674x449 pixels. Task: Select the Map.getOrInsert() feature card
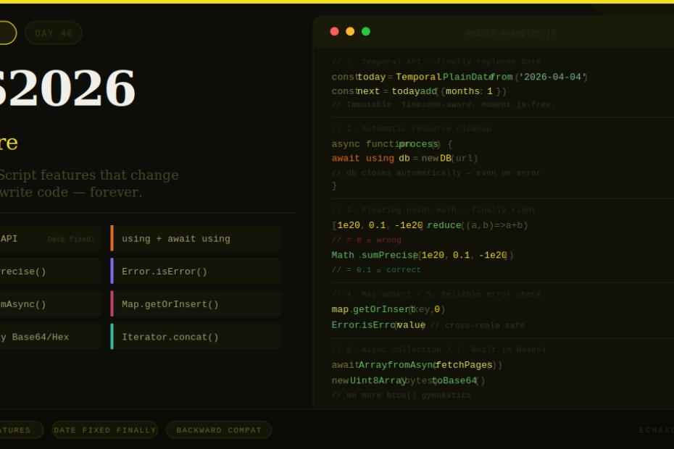tap(196, 304)
